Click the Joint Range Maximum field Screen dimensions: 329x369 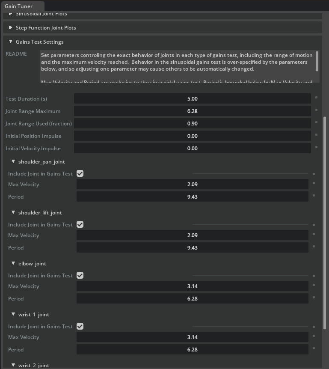coord(193,111)
